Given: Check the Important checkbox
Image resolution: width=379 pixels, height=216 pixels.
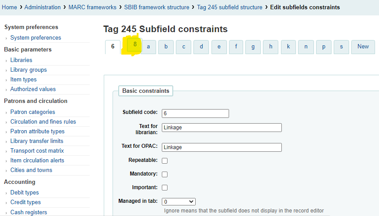Looking at the screenshot, I should [164, 187].
